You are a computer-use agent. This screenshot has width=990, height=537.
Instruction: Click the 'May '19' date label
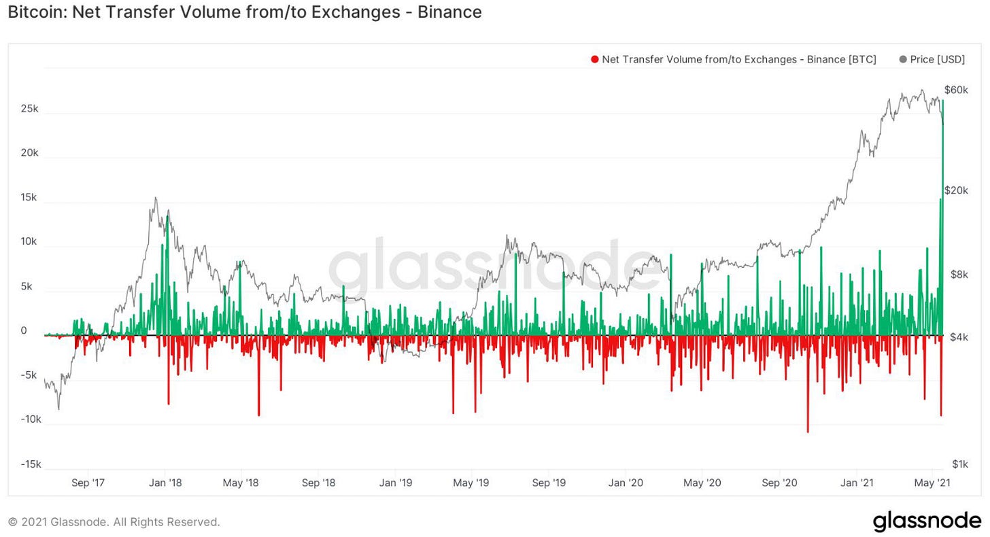pyautogui.click(x=471, y=483)
